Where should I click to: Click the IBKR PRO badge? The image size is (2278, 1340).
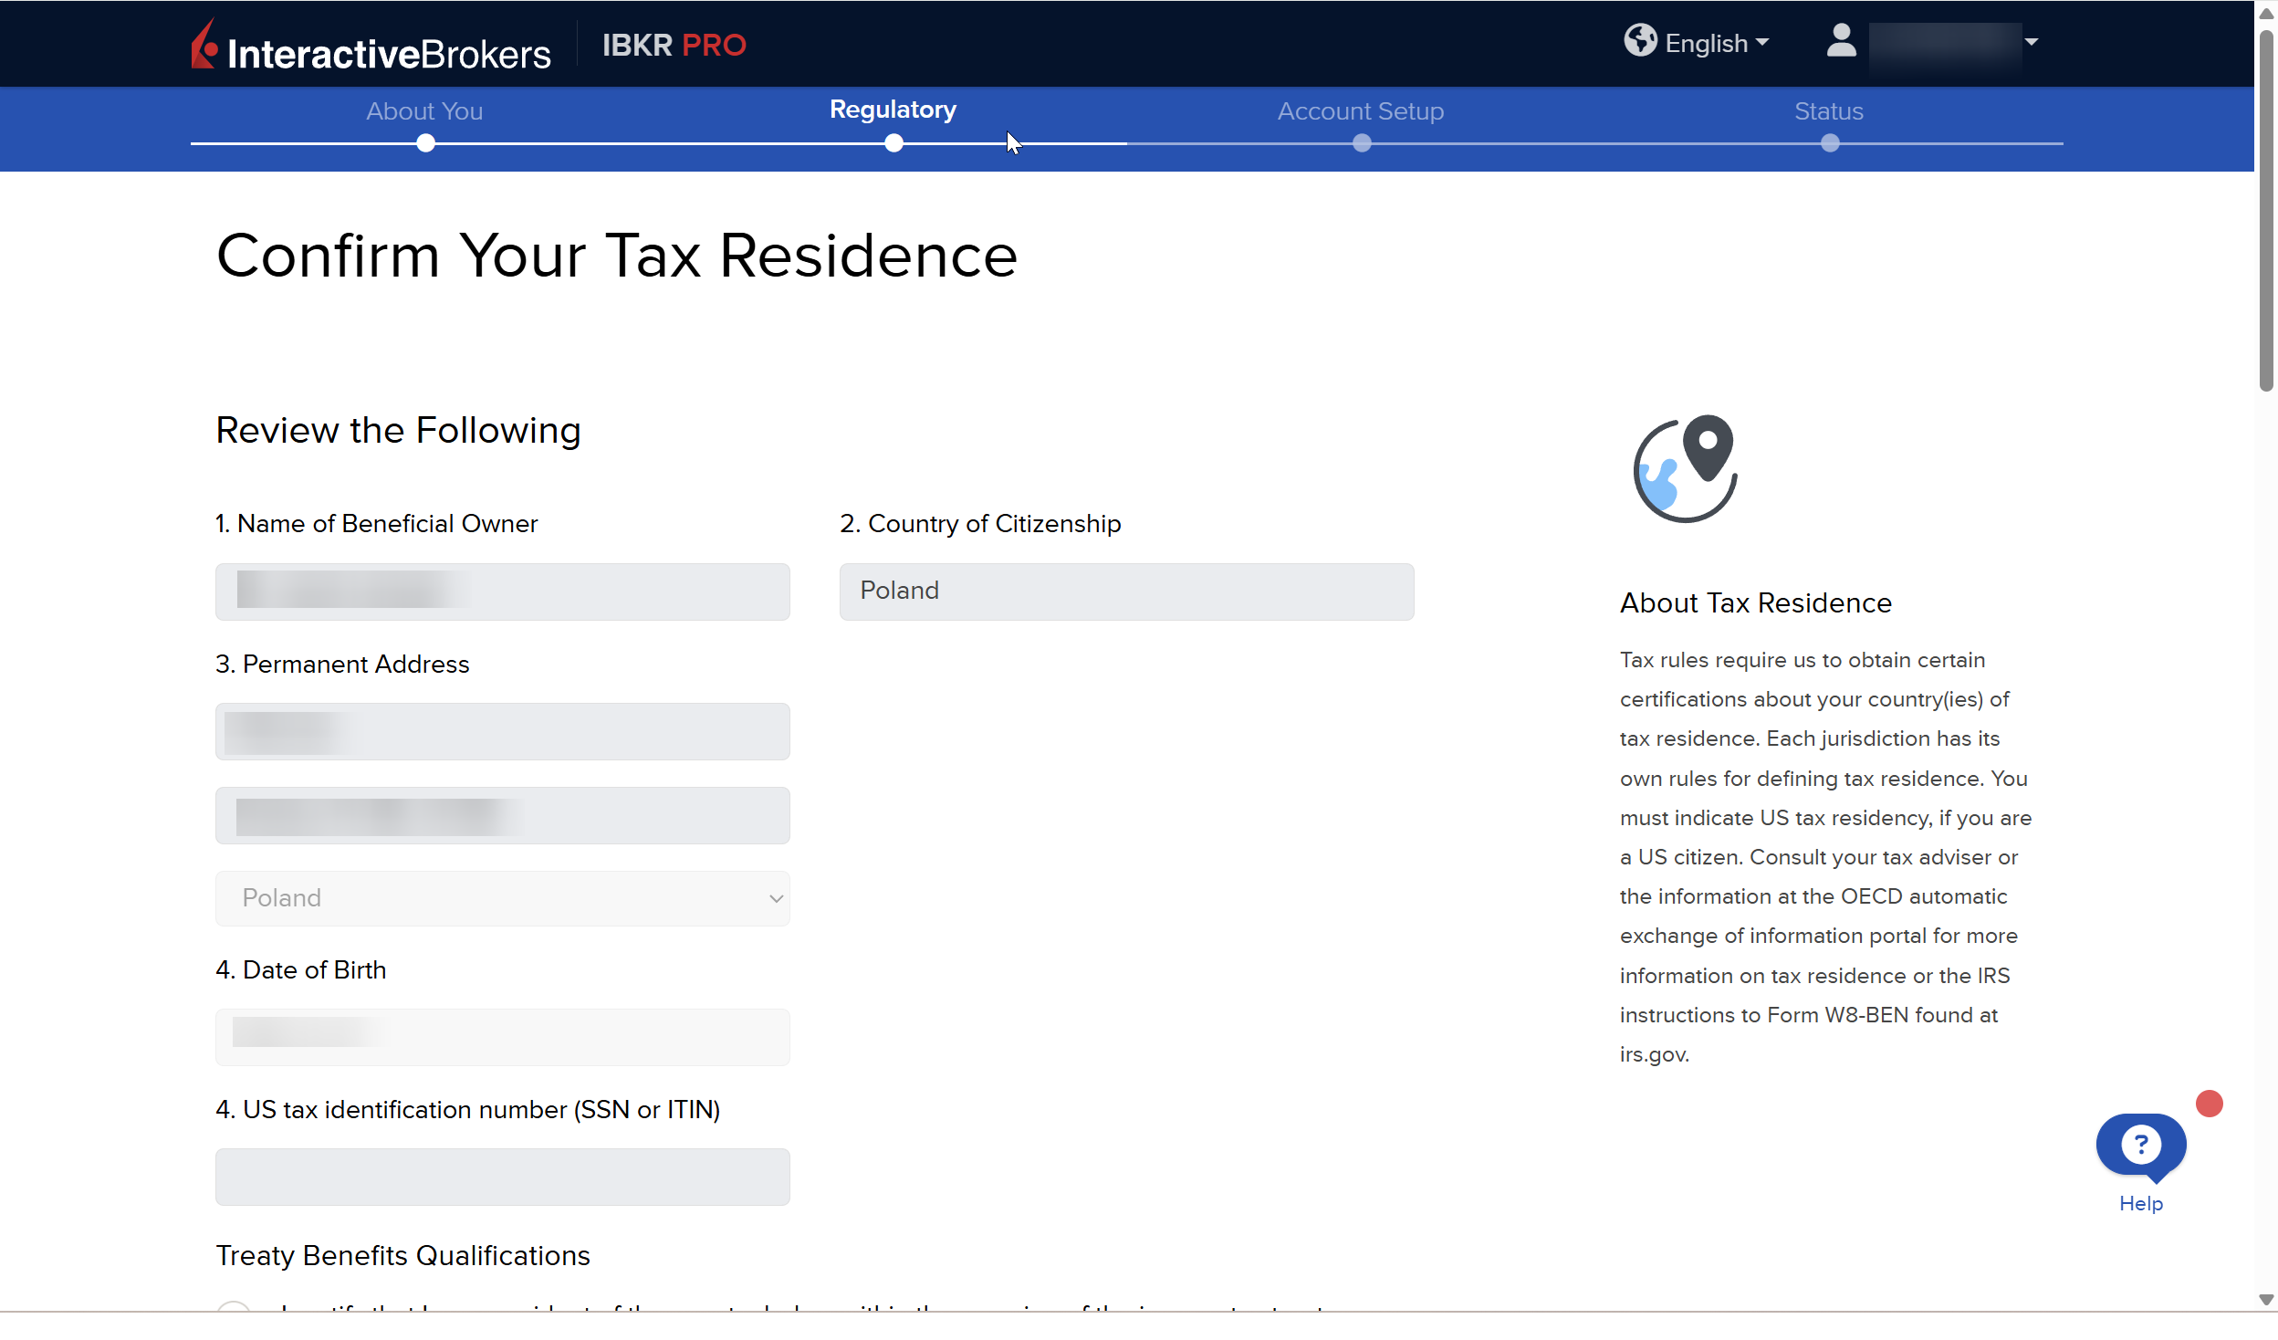[x=674, y=45]
